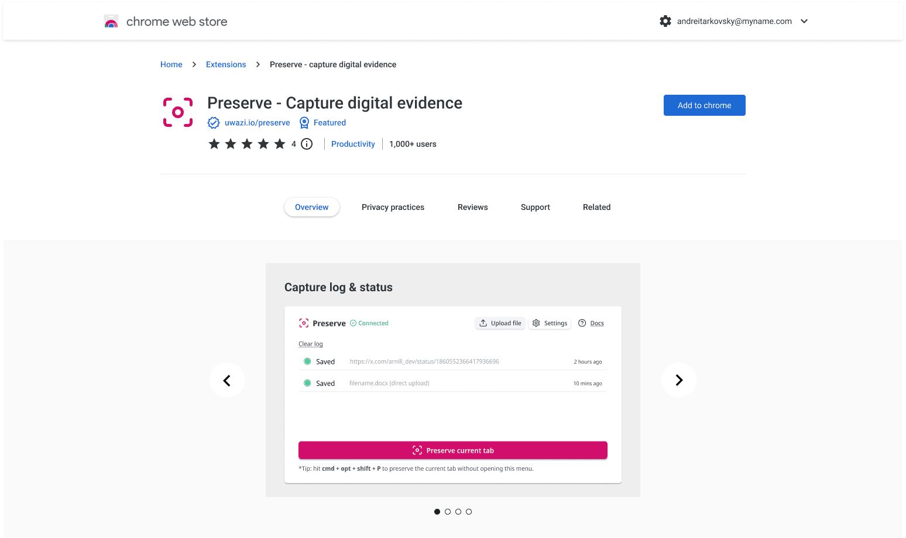Viewport: 906px width, 538px height.
Task: Select the green dot beside filename.docx entry
Action: coord(307,383)
